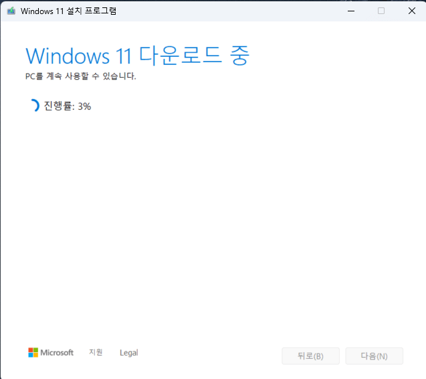The image size is (426, 379).
Task: Open the Legal link
Action: [x=129, y=353]
